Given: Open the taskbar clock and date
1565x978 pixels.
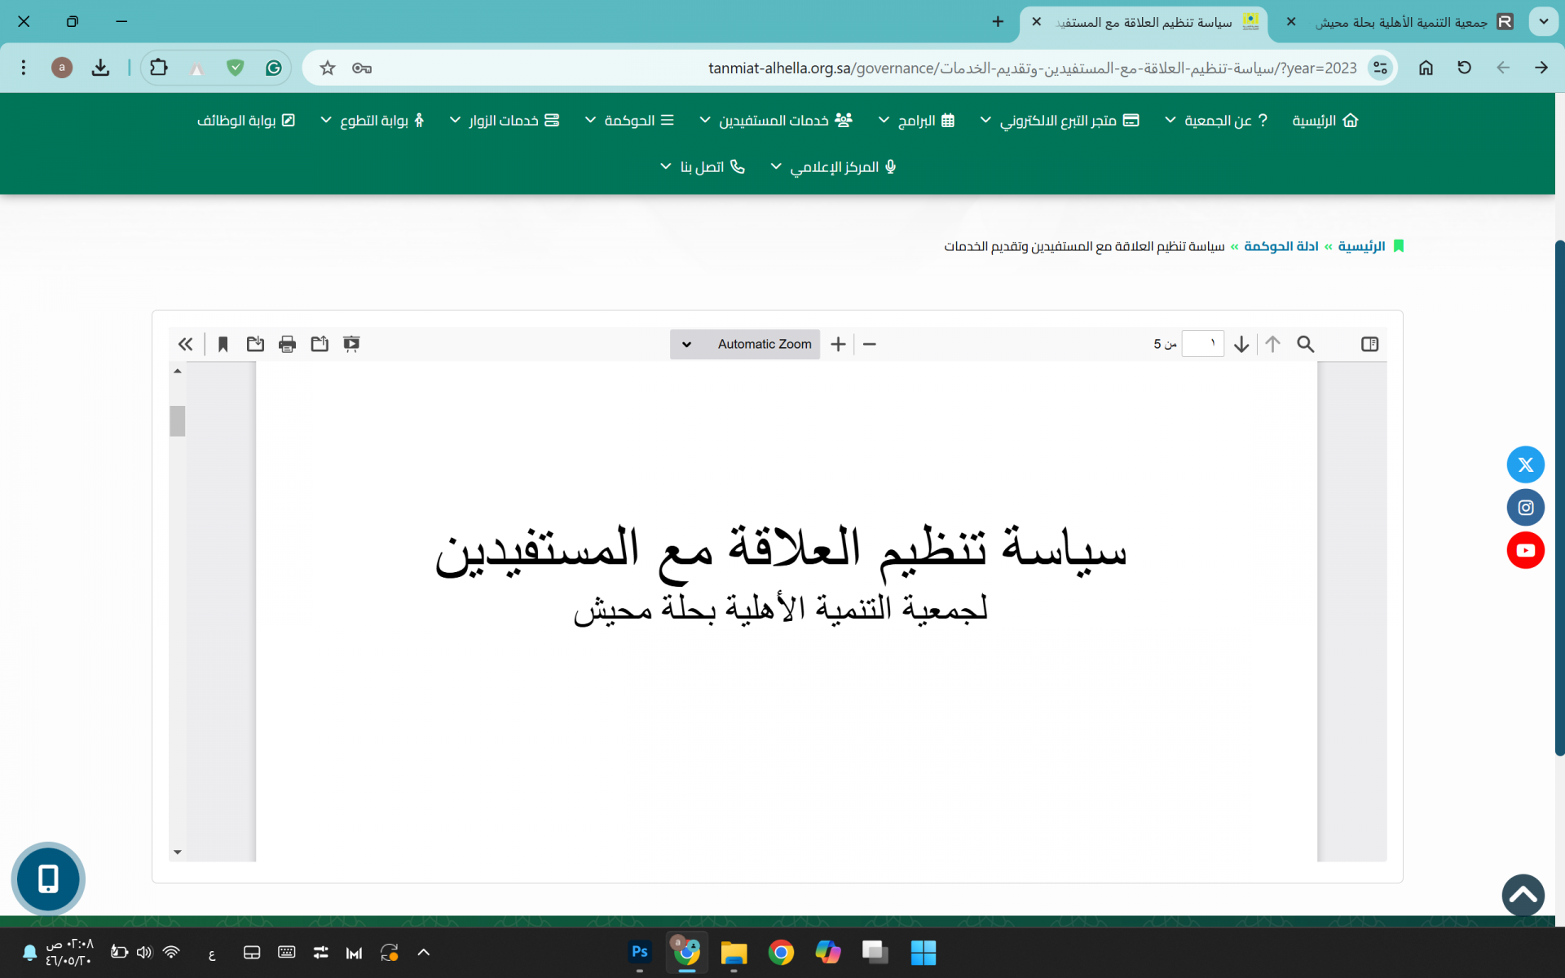Looking at the screenshot, I should click(x=69, y=952).
